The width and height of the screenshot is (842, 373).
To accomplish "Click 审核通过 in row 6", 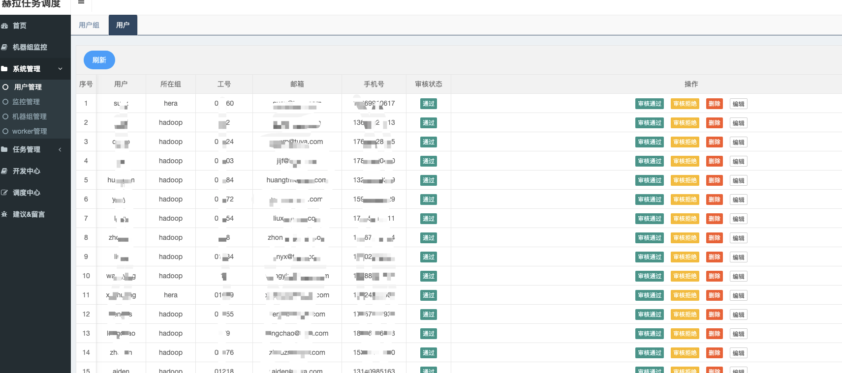I will point(650,200).
